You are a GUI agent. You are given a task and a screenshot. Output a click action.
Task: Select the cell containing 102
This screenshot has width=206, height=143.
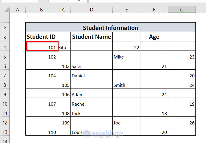[x=41, y=56]
